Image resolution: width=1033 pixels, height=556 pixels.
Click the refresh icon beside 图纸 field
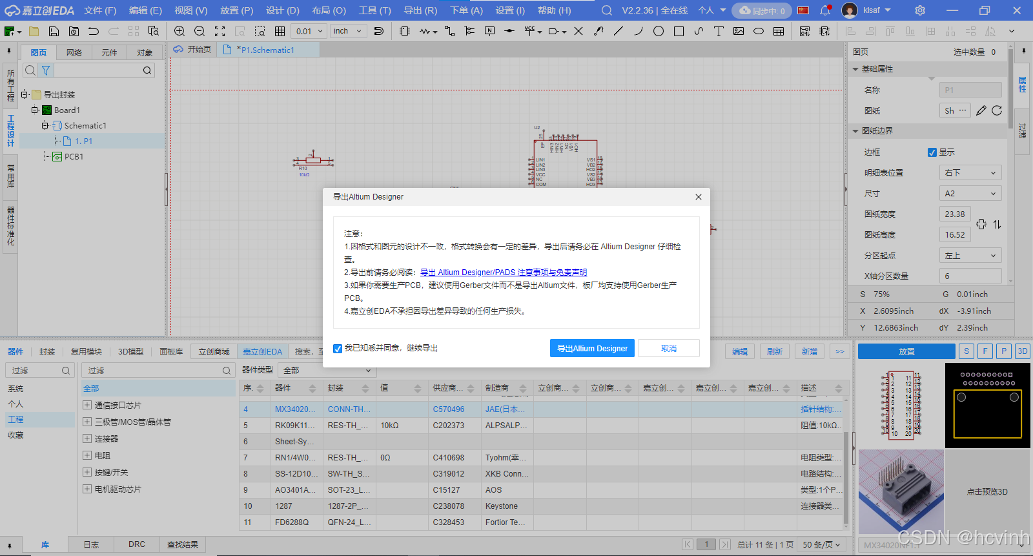[x=997, y=110]
